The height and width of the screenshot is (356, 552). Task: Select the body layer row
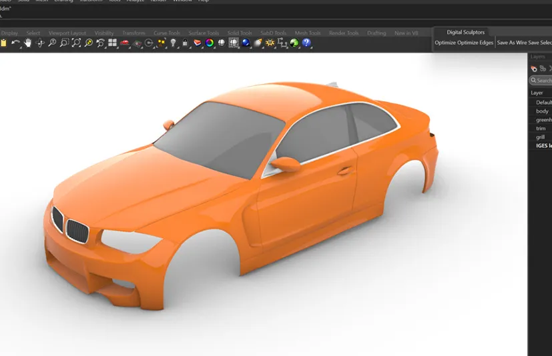541,111
